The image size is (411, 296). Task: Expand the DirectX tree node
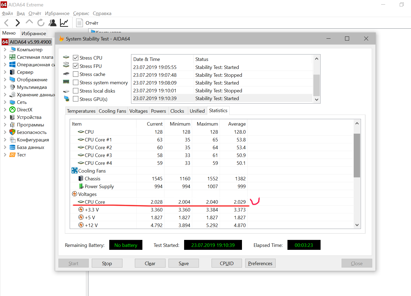coord(5,109)
